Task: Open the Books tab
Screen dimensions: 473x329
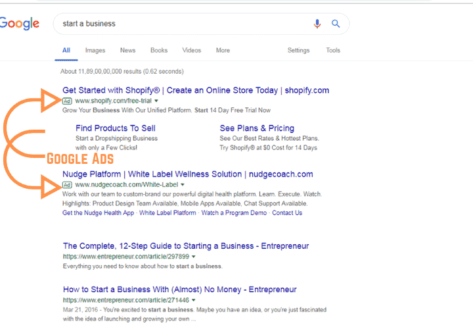Action: 159,51
